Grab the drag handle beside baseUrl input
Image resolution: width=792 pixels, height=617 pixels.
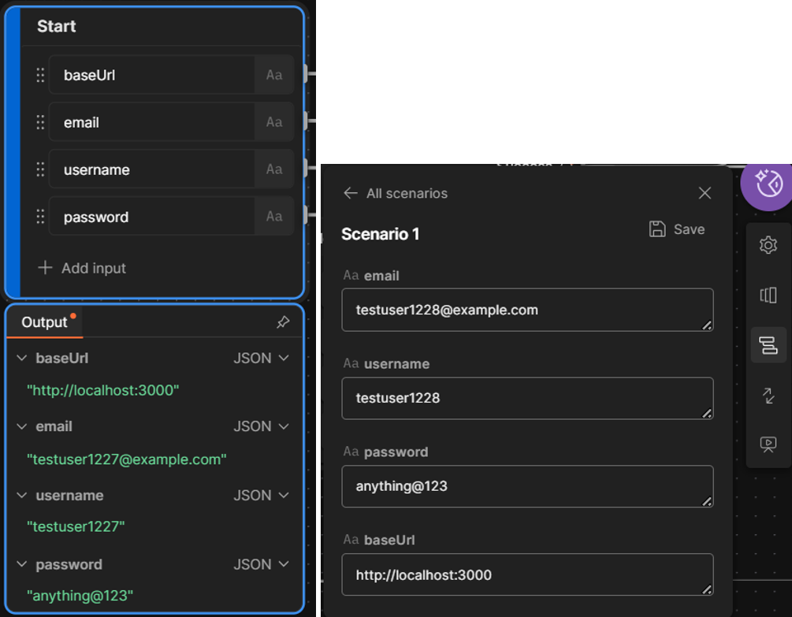tap(40, 76)
